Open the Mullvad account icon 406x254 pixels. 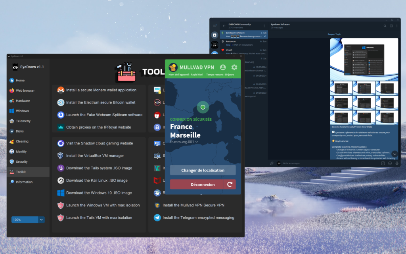pos(223,67)
